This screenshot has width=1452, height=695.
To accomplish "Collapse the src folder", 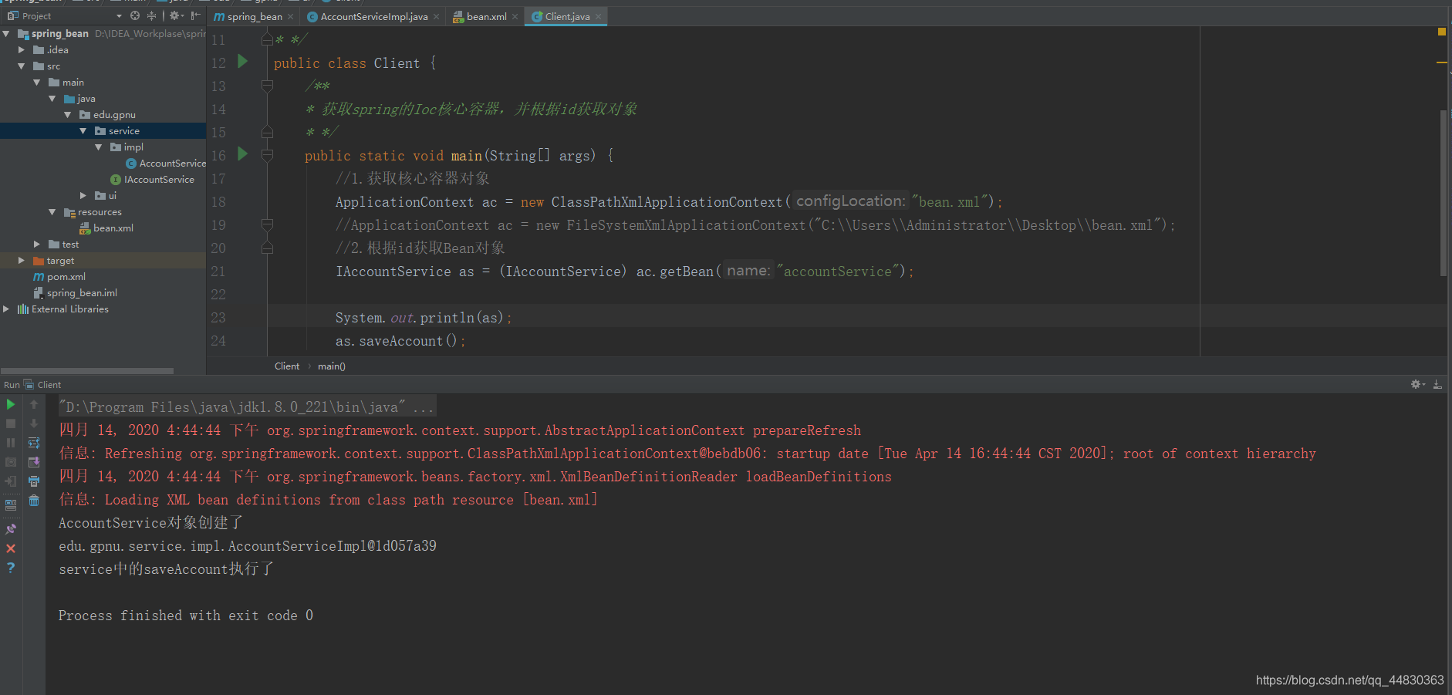I will pos(22,66).
